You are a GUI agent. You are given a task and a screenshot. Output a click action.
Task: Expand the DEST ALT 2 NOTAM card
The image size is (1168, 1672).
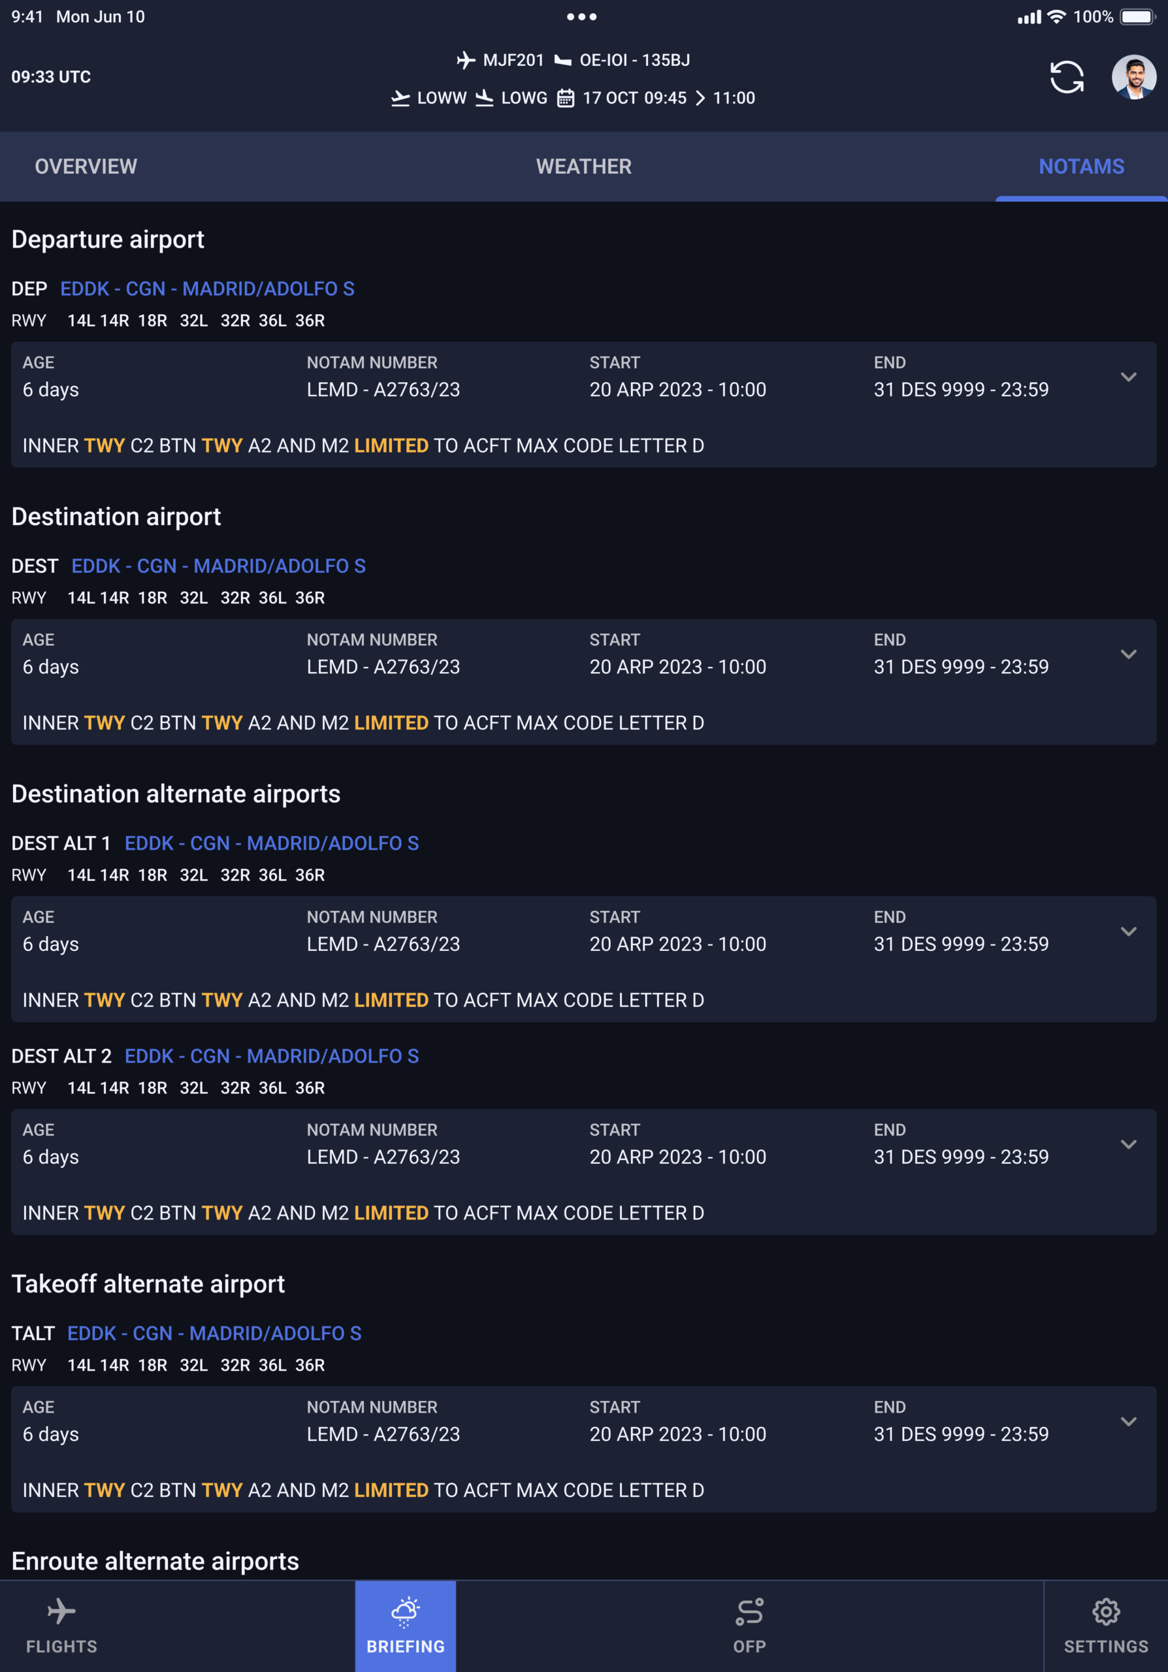tap(1129, 1145)
